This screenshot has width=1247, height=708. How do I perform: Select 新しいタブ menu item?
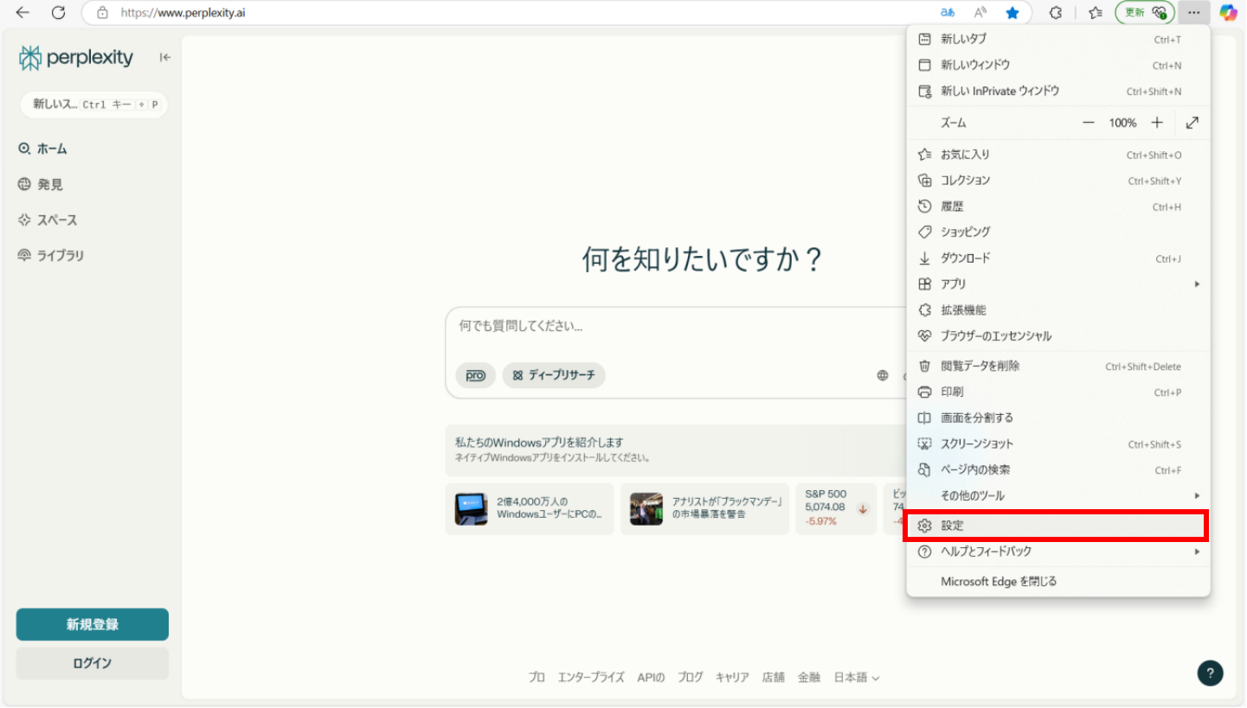tap(1057, 39)
